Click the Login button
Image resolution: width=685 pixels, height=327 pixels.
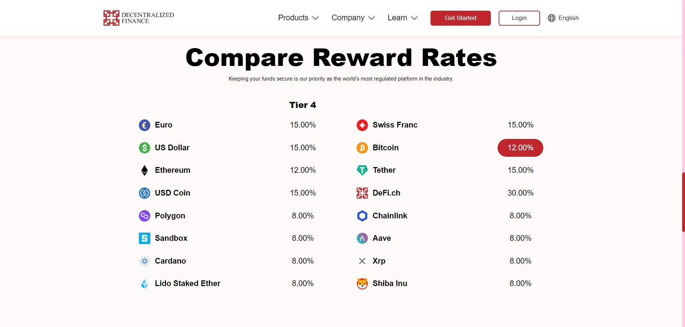point(519,18)
